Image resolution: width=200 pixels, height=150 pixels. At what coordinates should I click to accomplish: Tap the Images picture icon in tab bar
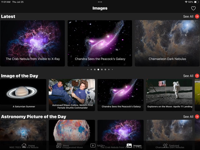(129, 146)
